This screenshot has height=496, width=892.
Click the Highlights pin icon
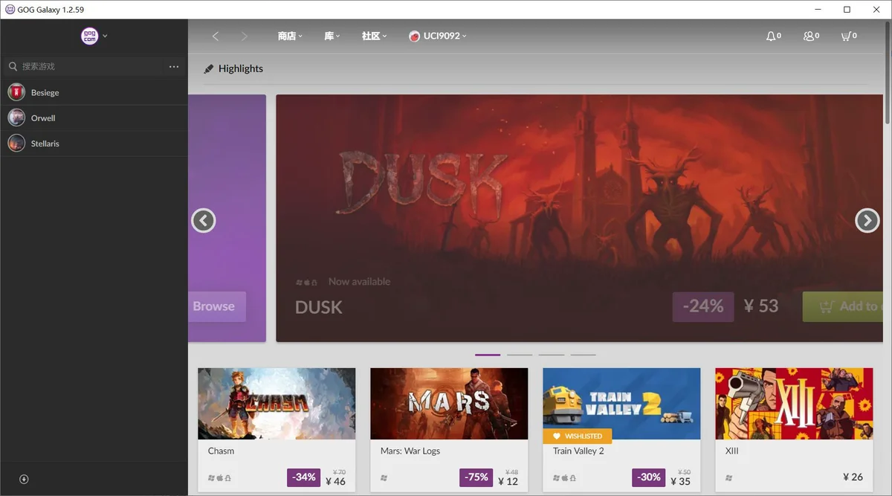pos(209,69)
